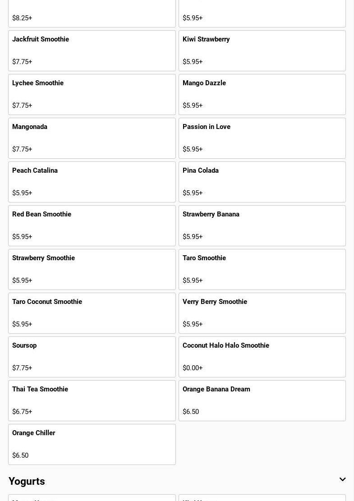Select the Passion in Love drink
354x501 pixels.
(x=262, y=138)
